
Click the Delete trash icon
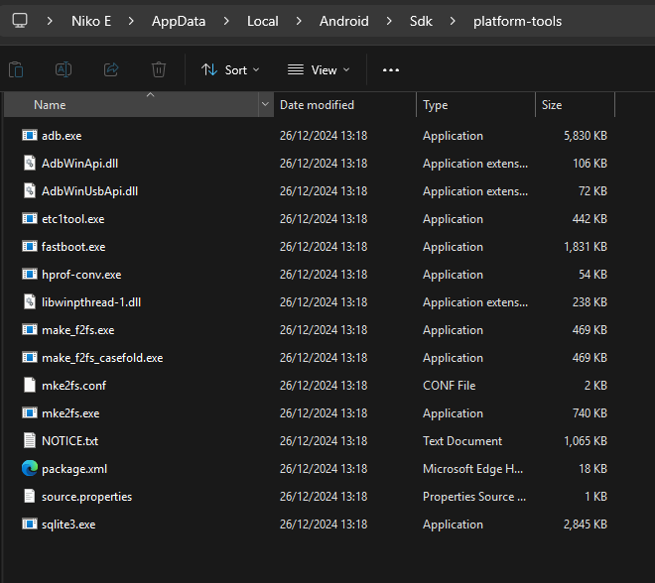(159, 69)
